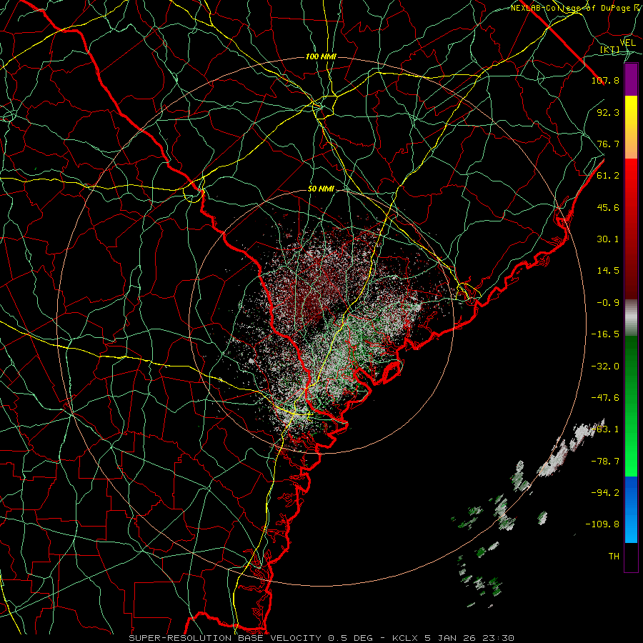Image resolution: width=643 pixels, height=643 pixels.
Task: Select the -94.2 legend value
Action: click(605, 493)
